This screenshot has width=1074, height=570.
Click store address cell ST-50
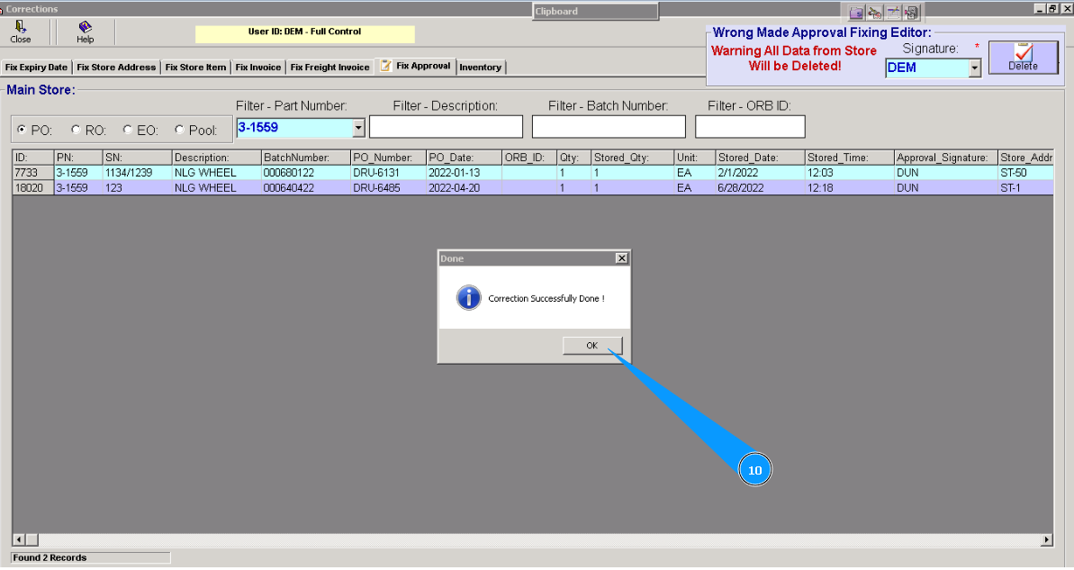pyautogui.click(x=1024, y=173)
